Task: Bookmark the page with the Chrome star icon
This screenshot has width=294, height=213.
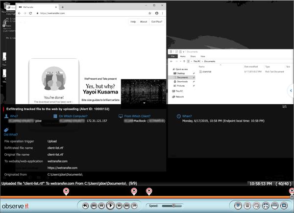Action: (149, 13)
